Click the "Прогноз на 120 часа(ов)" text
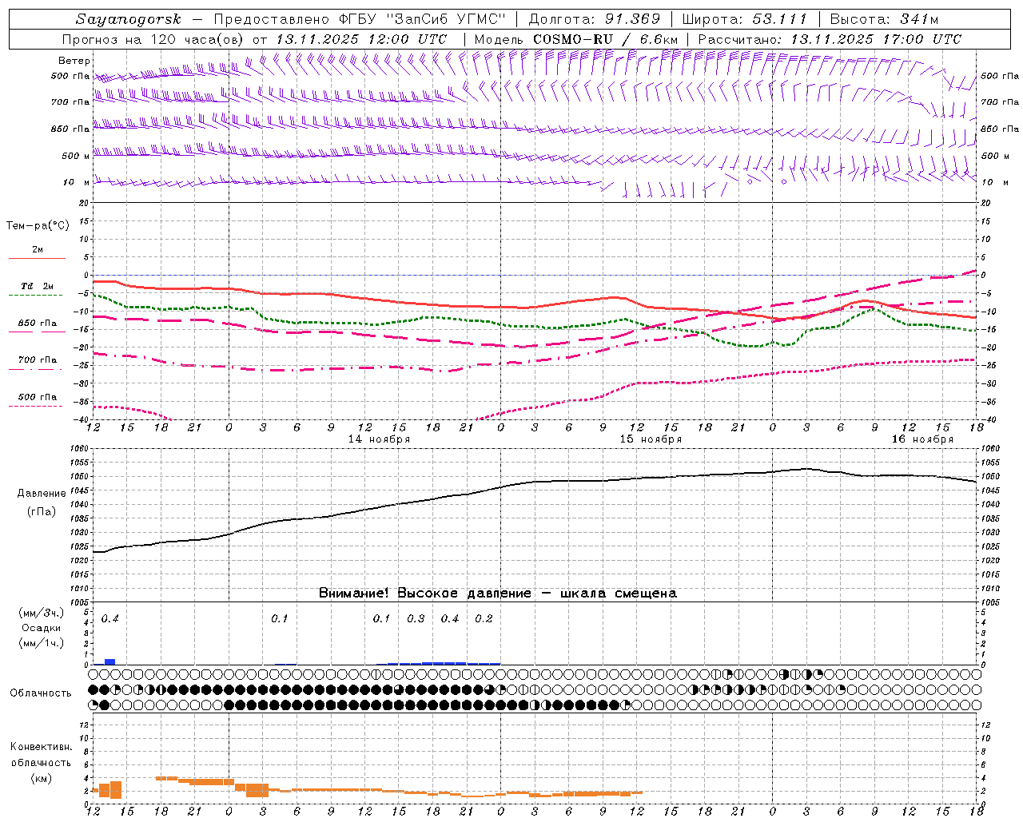The width and height of the screenshot is (1023, 818). (153, 39)
